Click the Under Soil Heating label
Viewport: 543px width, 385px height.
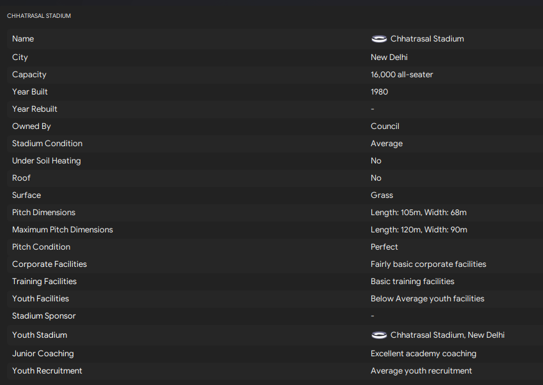point(47,161)
